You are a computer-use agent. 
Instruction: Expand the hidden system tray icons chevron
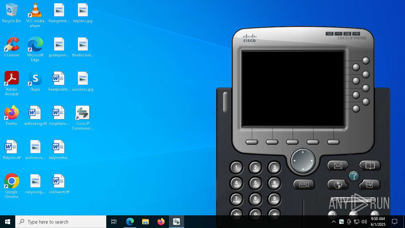333,222
